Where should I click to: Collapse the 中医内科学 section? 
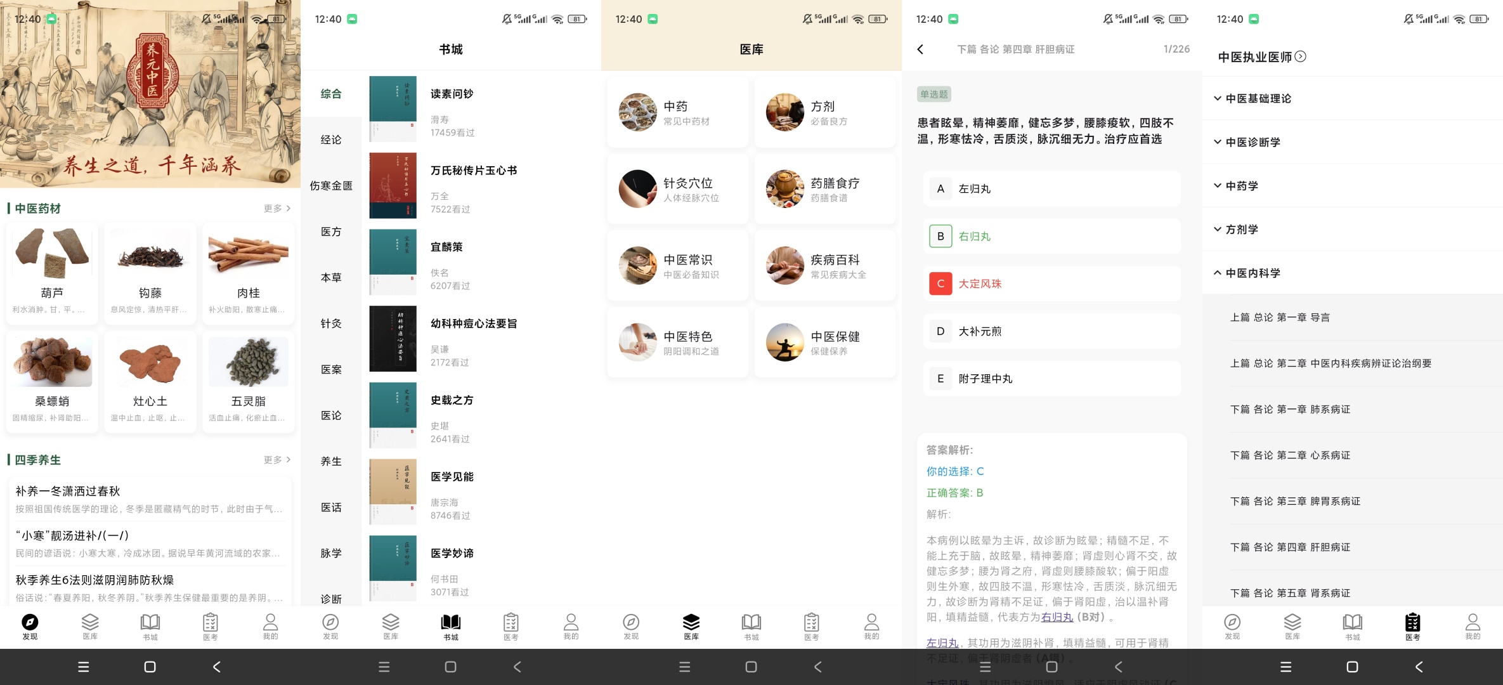pos(1353,273)
